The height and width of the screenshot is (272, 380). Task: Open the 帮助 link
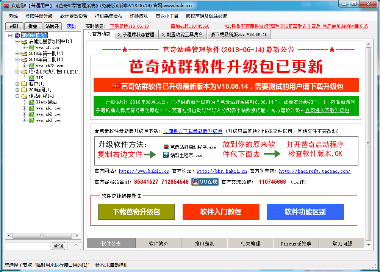pyautogui.click(x=71, y=26)
